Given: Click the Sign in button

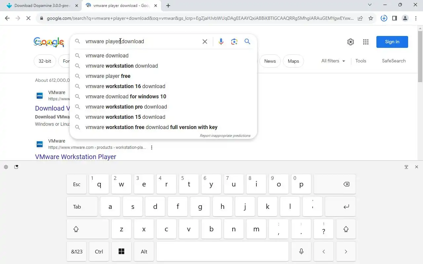Looking at the screenshot, I should tap(392, 42).
